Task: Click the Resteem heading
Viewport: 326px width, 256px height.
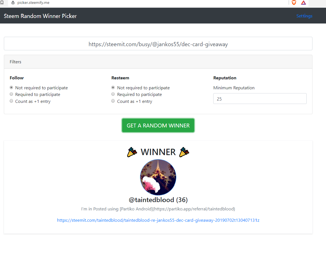Action: point(120,78)
